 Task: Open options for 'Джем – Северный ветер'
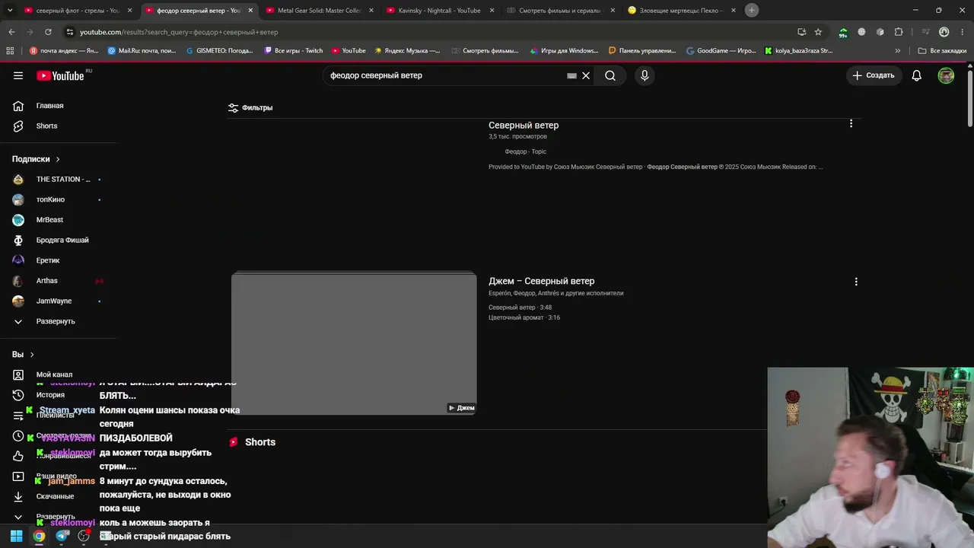(856, 282)
